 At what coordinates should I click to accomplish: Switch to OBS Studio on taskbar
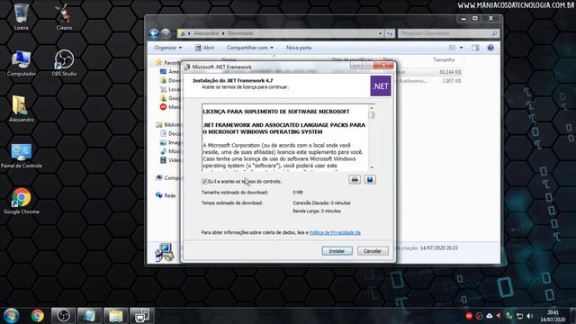point(63,316)
